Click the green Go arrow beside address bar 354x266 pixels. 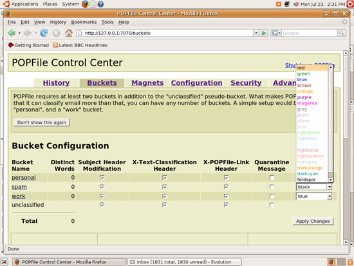coord(263,33)
